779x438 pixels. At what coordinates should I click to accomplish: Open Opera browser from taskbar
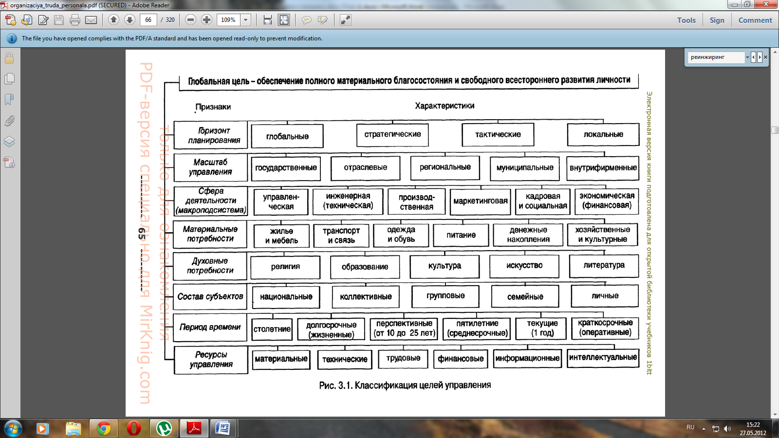pyautogui.click(x=134, y=429)
